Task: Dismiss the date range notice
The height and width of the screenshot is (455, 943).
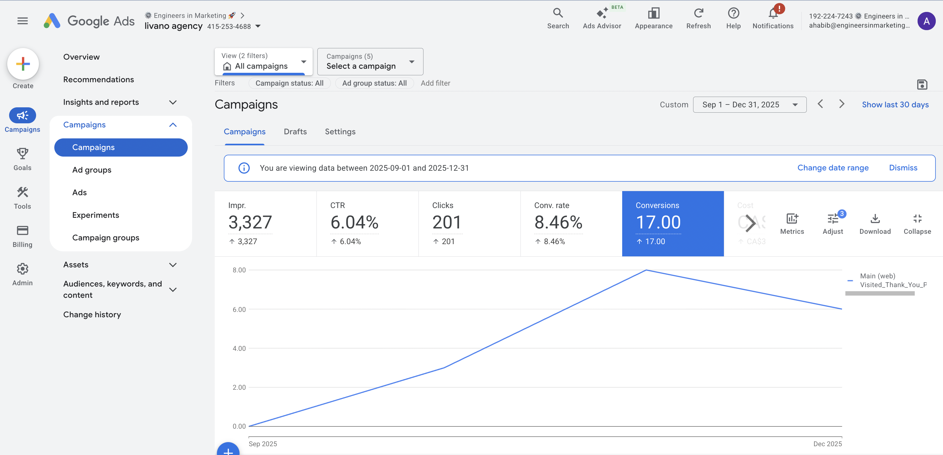Action: click(x=903, y=168)
